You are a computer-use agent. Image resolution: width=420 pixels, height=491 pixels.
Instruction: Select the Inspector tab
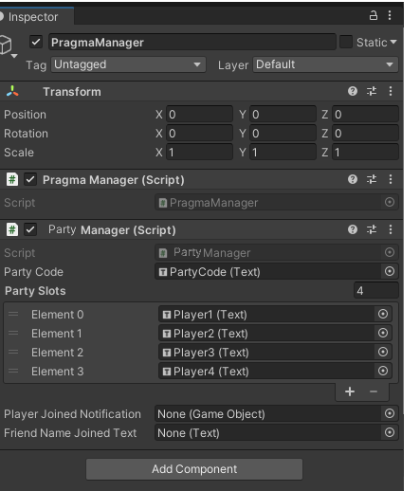pos(33,17)
